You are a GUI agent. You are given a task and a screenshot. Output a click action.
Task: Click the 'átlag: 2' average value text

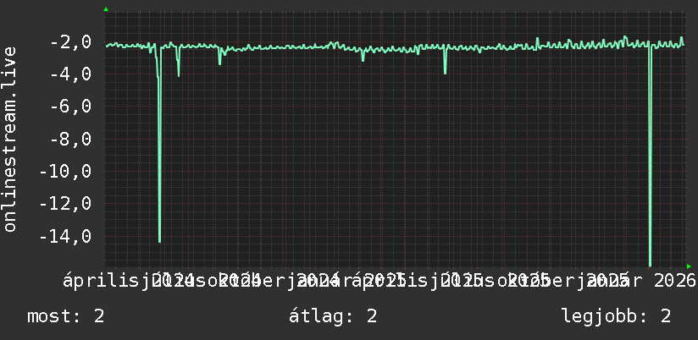[333, 316]
